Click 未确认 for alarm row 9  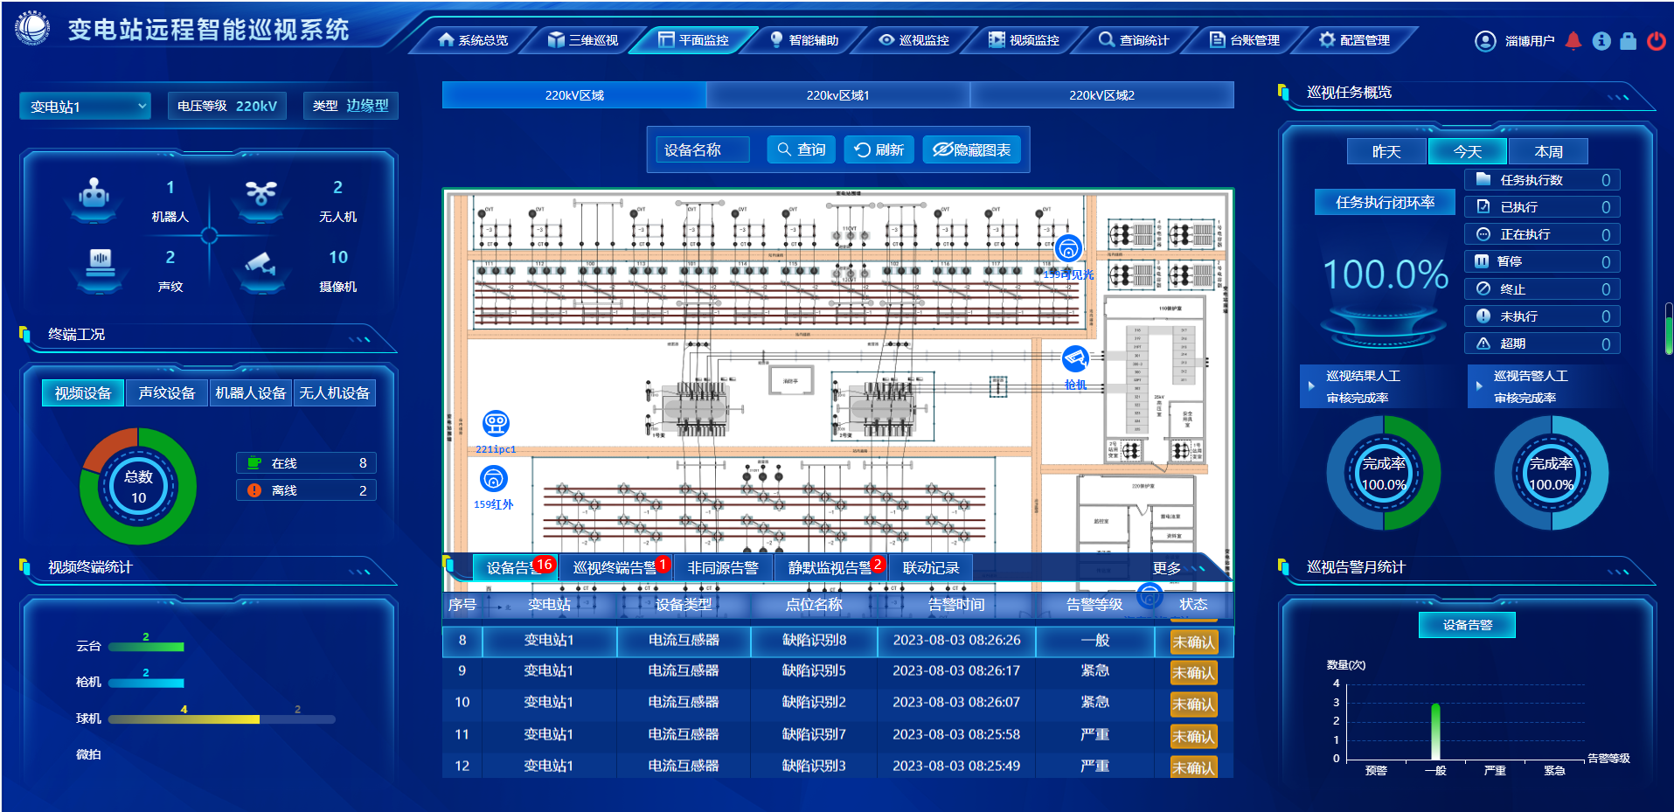point(1193,672)
